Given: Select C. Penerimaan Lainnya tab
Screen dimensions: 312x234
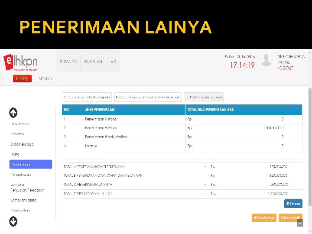Looking at the screenshot, I should 204,97.
